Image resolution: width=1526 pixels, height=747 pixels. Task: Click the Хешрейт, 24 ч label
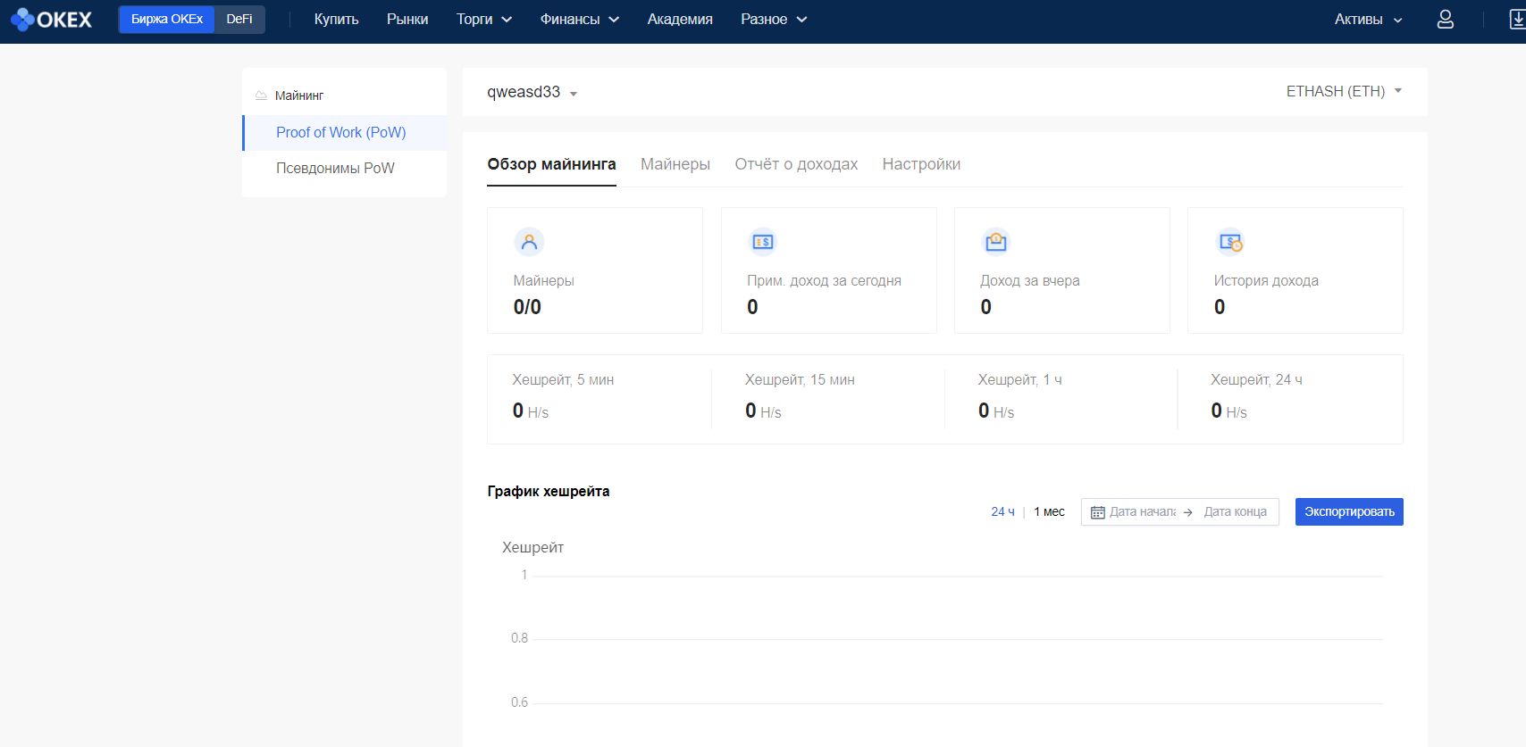tap(1256, 379)
